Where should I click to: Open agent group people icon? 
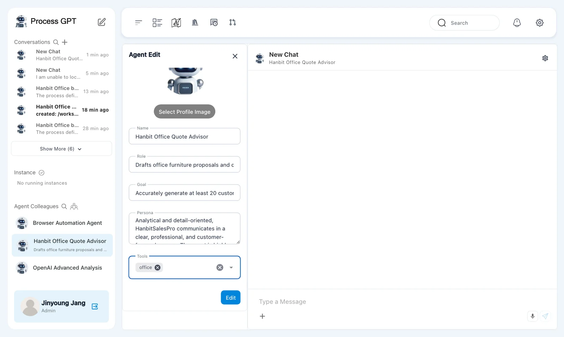tap(74, 207)
